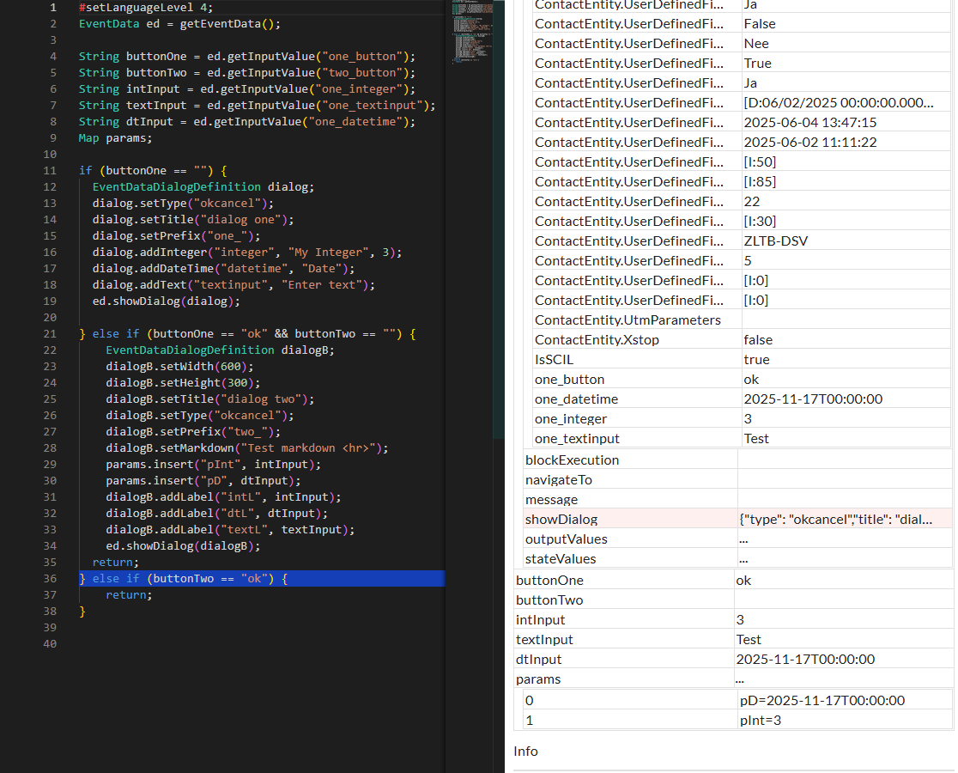The height and width of the screenshot is (773, 958).
Task: Expand the showDialog variable row
Action: [x=561, y=519]
